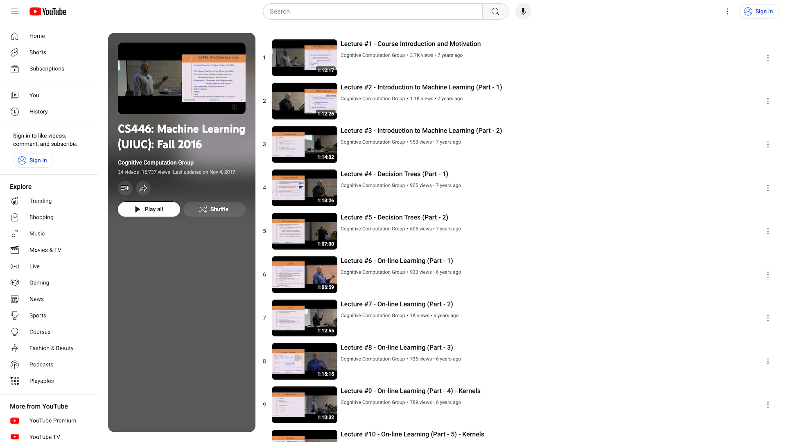The width and height of the screenshot is (786, 442).
Task: Open watch History
Action: [49, 112]
